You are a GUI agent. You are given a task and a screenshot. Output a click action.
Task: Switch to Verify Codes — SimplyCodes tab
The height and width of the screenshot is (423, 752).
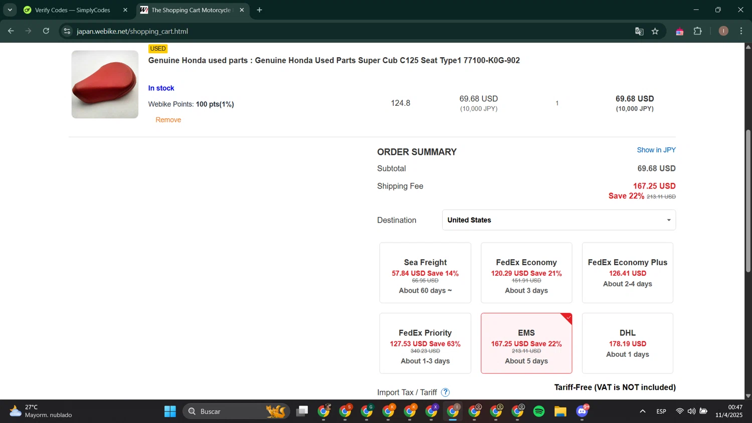click(x=72, y=10)
